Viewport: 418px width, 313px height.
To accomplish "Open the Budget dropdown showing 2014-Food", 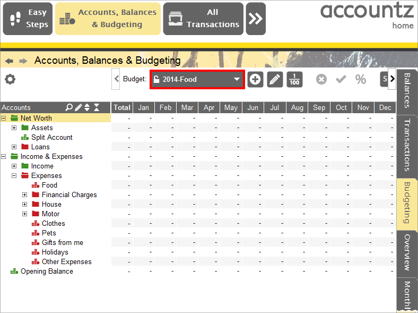I will pos(197,79).
